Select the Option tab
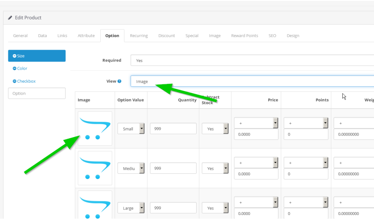Screen dimensions: 374x220 click(112, 36)
